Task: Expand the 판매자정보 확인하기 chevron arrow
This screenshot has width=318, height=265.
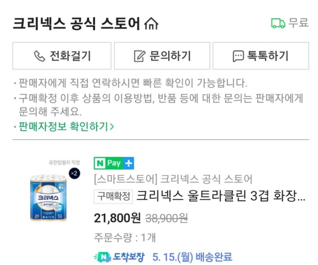Action: (x=112, y=126)
